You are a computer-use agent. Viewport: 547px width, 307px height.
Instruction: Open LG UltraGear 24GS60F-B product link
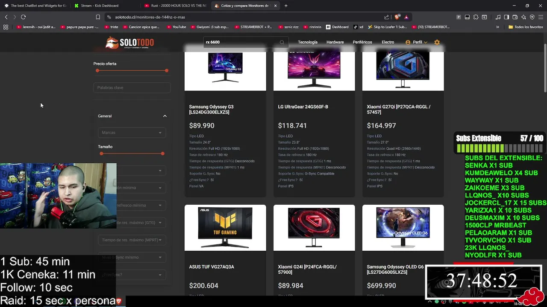pos(303,107)
